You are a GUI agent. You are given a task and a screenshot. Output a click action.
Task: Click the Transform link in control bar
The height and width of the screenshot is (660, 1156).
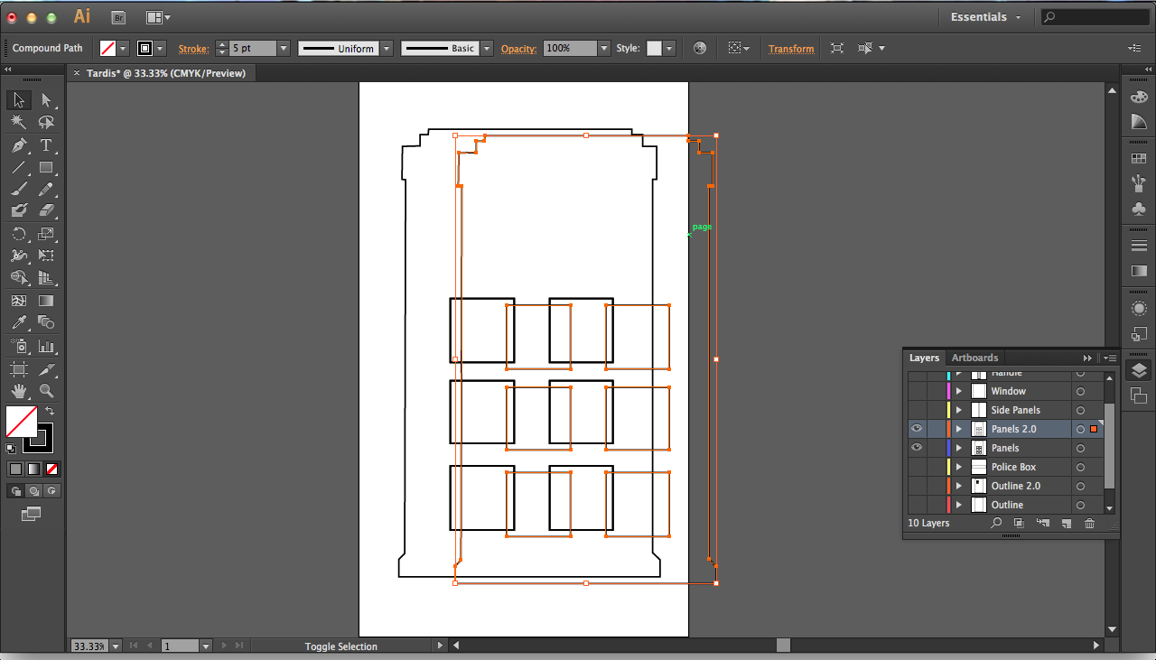point(791,49)
